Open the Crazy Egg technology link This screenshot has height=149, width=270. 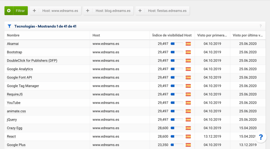pyautogui.click(x=15, y=128)
